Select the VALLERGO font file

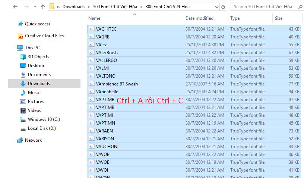pos(194,60)
